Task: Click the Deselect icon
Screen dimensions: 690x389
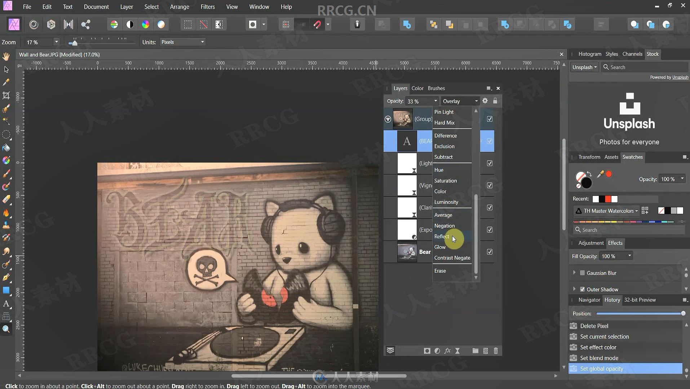Action: click(204, 24)
